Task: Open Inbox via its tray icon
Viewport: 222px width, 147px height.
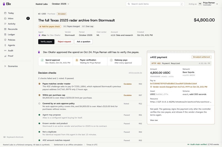Action: [x=5, y=18]
